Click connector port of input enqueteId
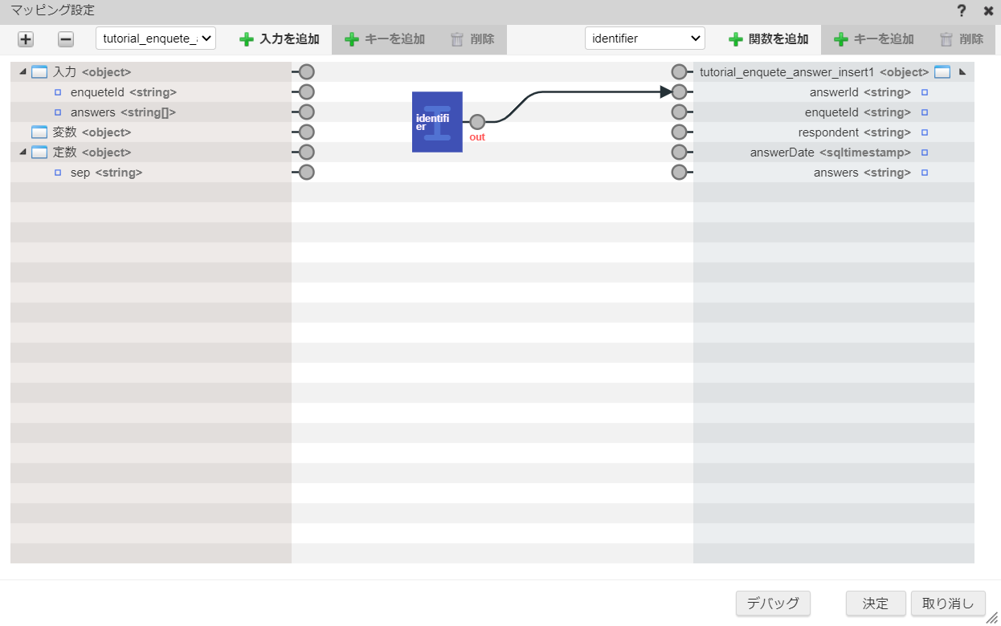 (x=306, y=92)
